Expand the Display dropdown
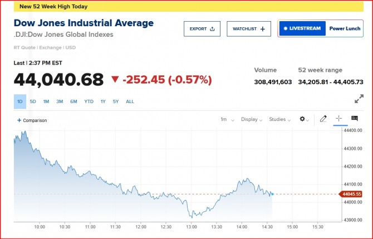The width and height of the screenshot is (373, 239). pos(252,119)
